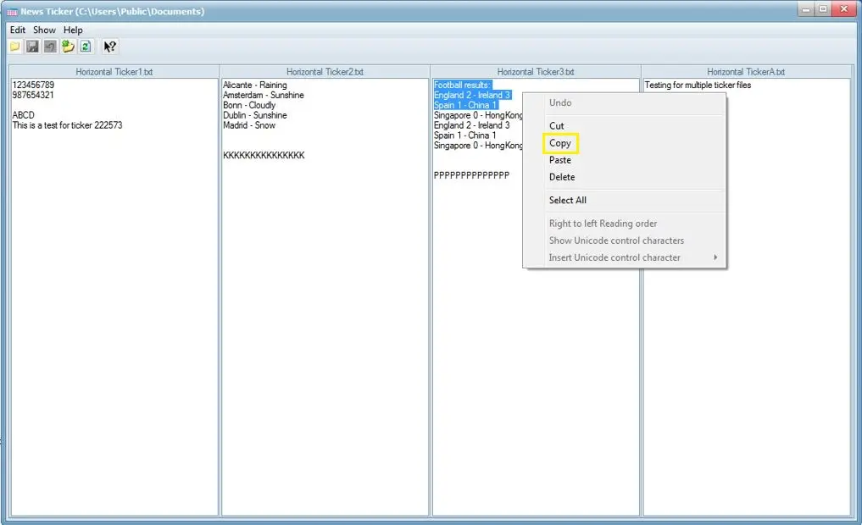
Task: Click the Horizontal Ticker2.txt column header
Action: point(325,72)
